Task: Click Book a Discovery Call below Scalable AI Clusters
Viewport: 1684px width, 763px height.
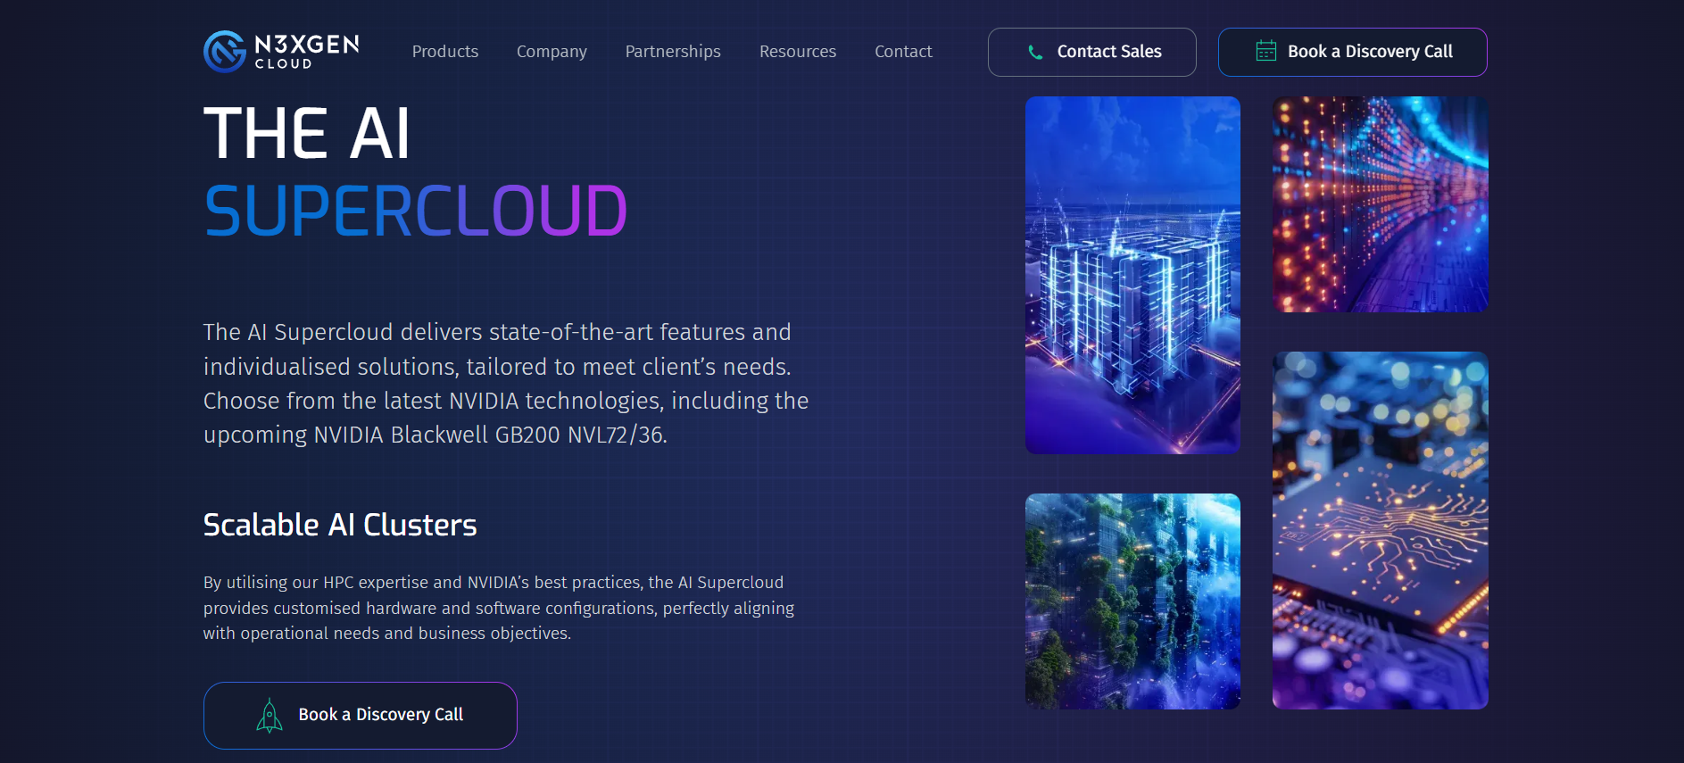Action: [x=361, y=715]
